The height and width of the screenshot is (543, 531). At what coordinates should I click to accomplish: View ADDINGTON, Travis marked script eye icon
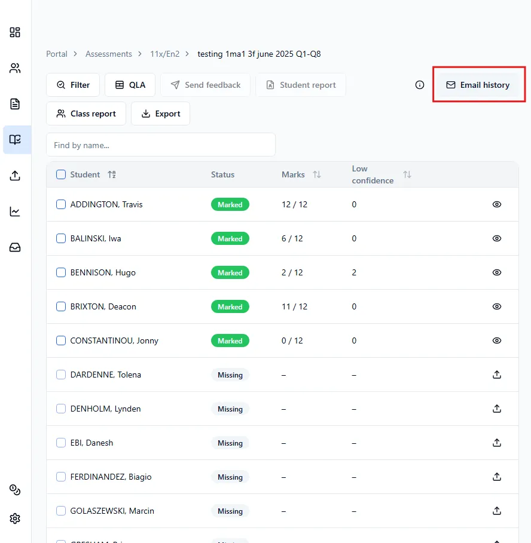tap(497, 204)
